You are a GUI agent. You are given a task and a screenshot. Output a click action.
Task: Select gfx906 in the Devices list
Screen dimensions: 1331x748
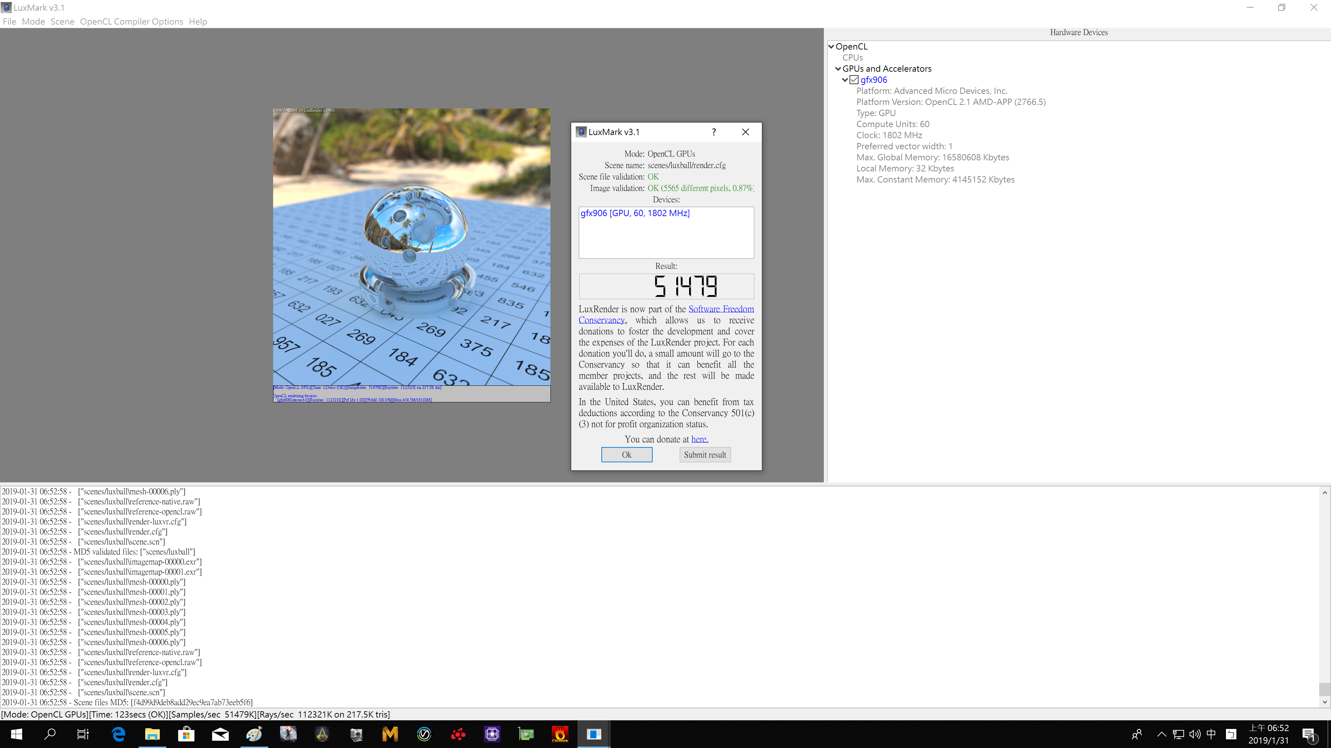tap(635, 213)
